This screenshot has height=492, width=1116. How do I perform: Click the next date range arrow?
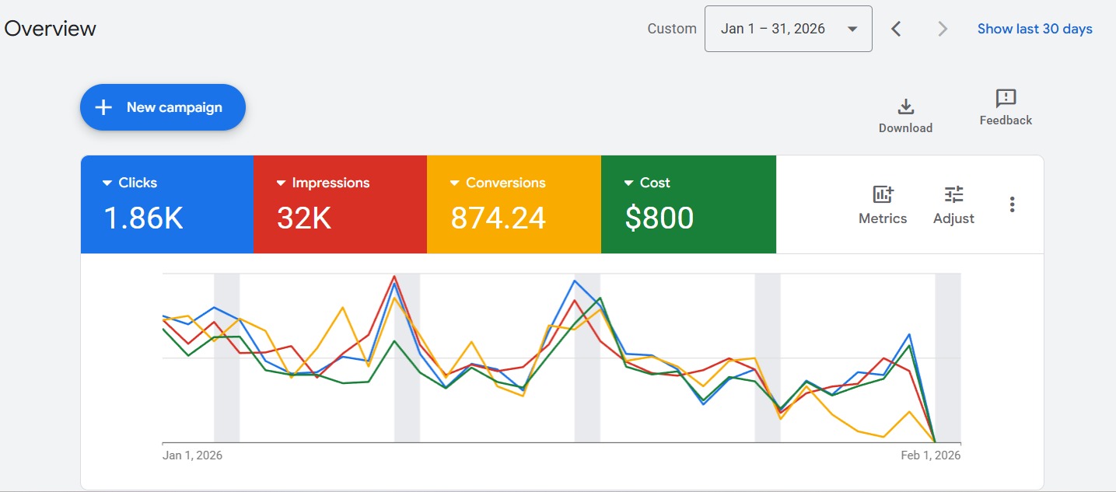[x=943, y=30]
